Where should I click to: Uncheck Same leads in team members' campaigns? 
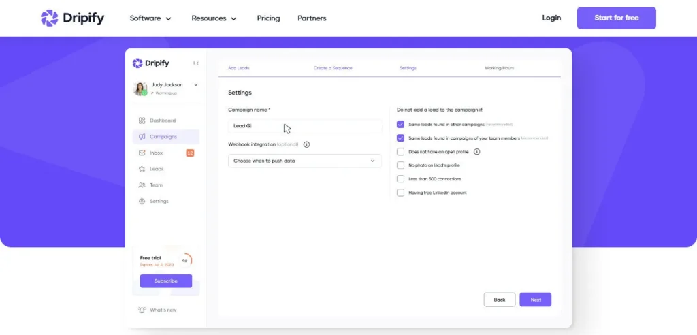(400, 138)
